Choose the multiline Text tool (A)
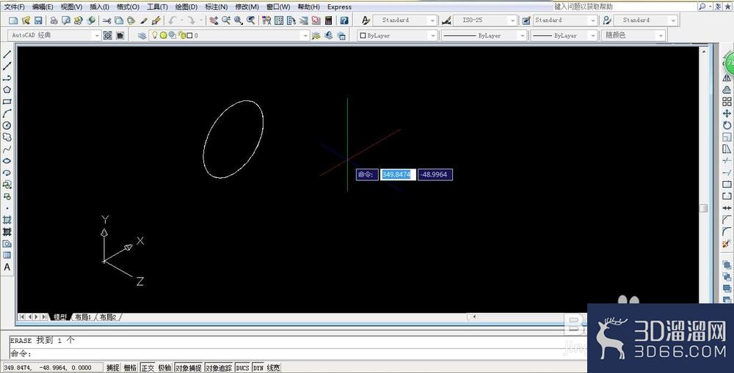This screenshot has height=373, width=734. [x=7, y=267]
